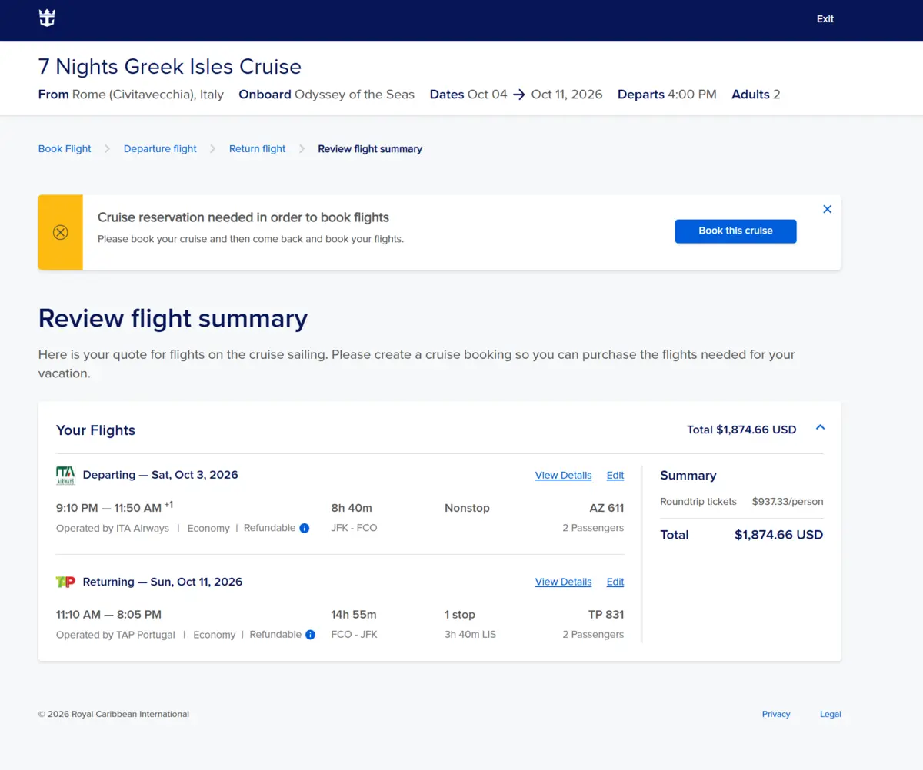
Task: Go back to Departure flight step
Action: (160, 149)
